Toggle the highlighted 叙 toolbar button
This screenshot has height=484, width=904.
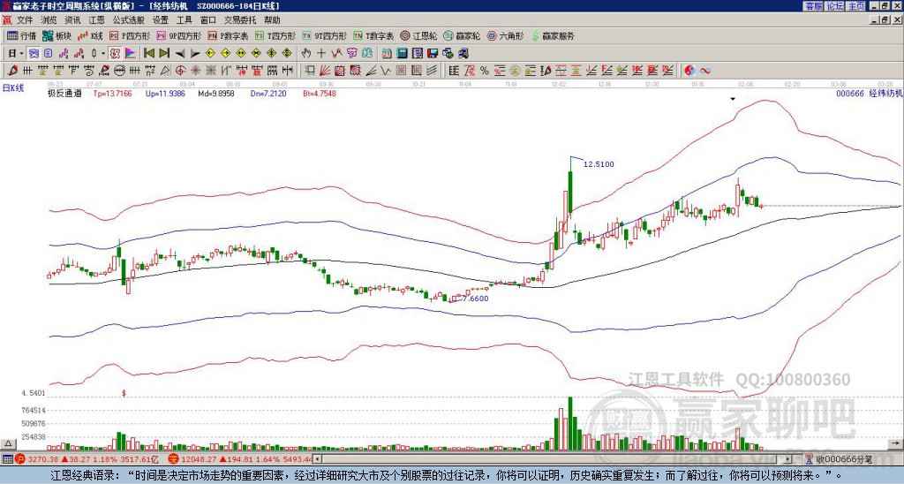[x=115, y=54]
